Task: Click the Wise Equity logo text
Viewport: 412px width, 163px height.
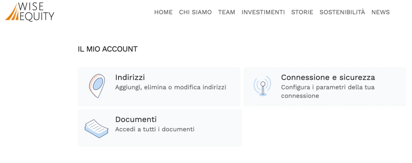Action: point(36,12)
